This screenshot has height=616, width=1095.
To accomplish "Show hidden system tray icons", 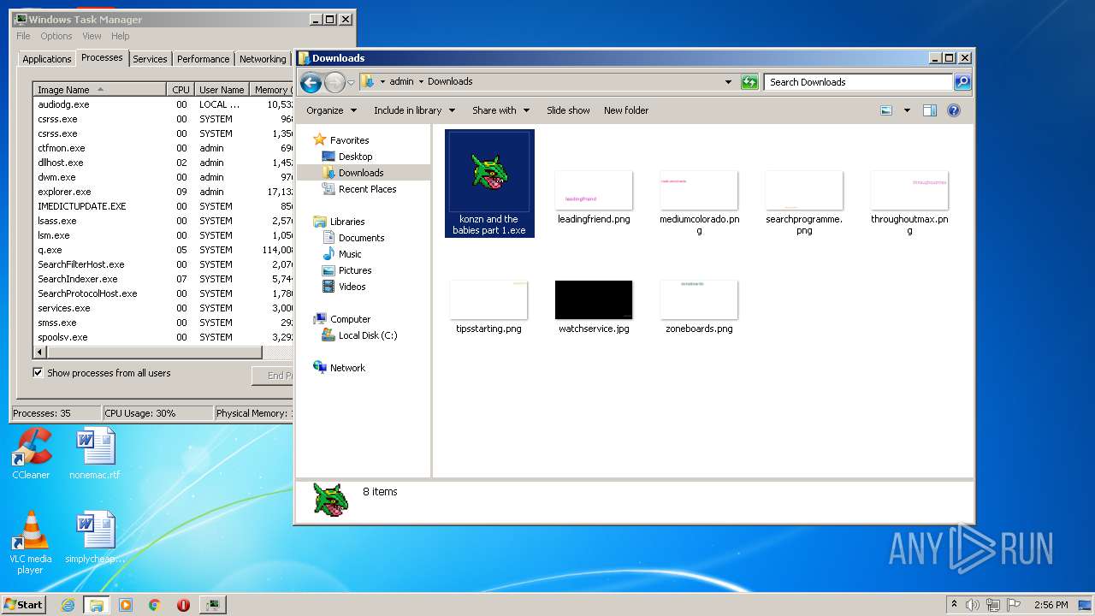I will pos(954,605).
